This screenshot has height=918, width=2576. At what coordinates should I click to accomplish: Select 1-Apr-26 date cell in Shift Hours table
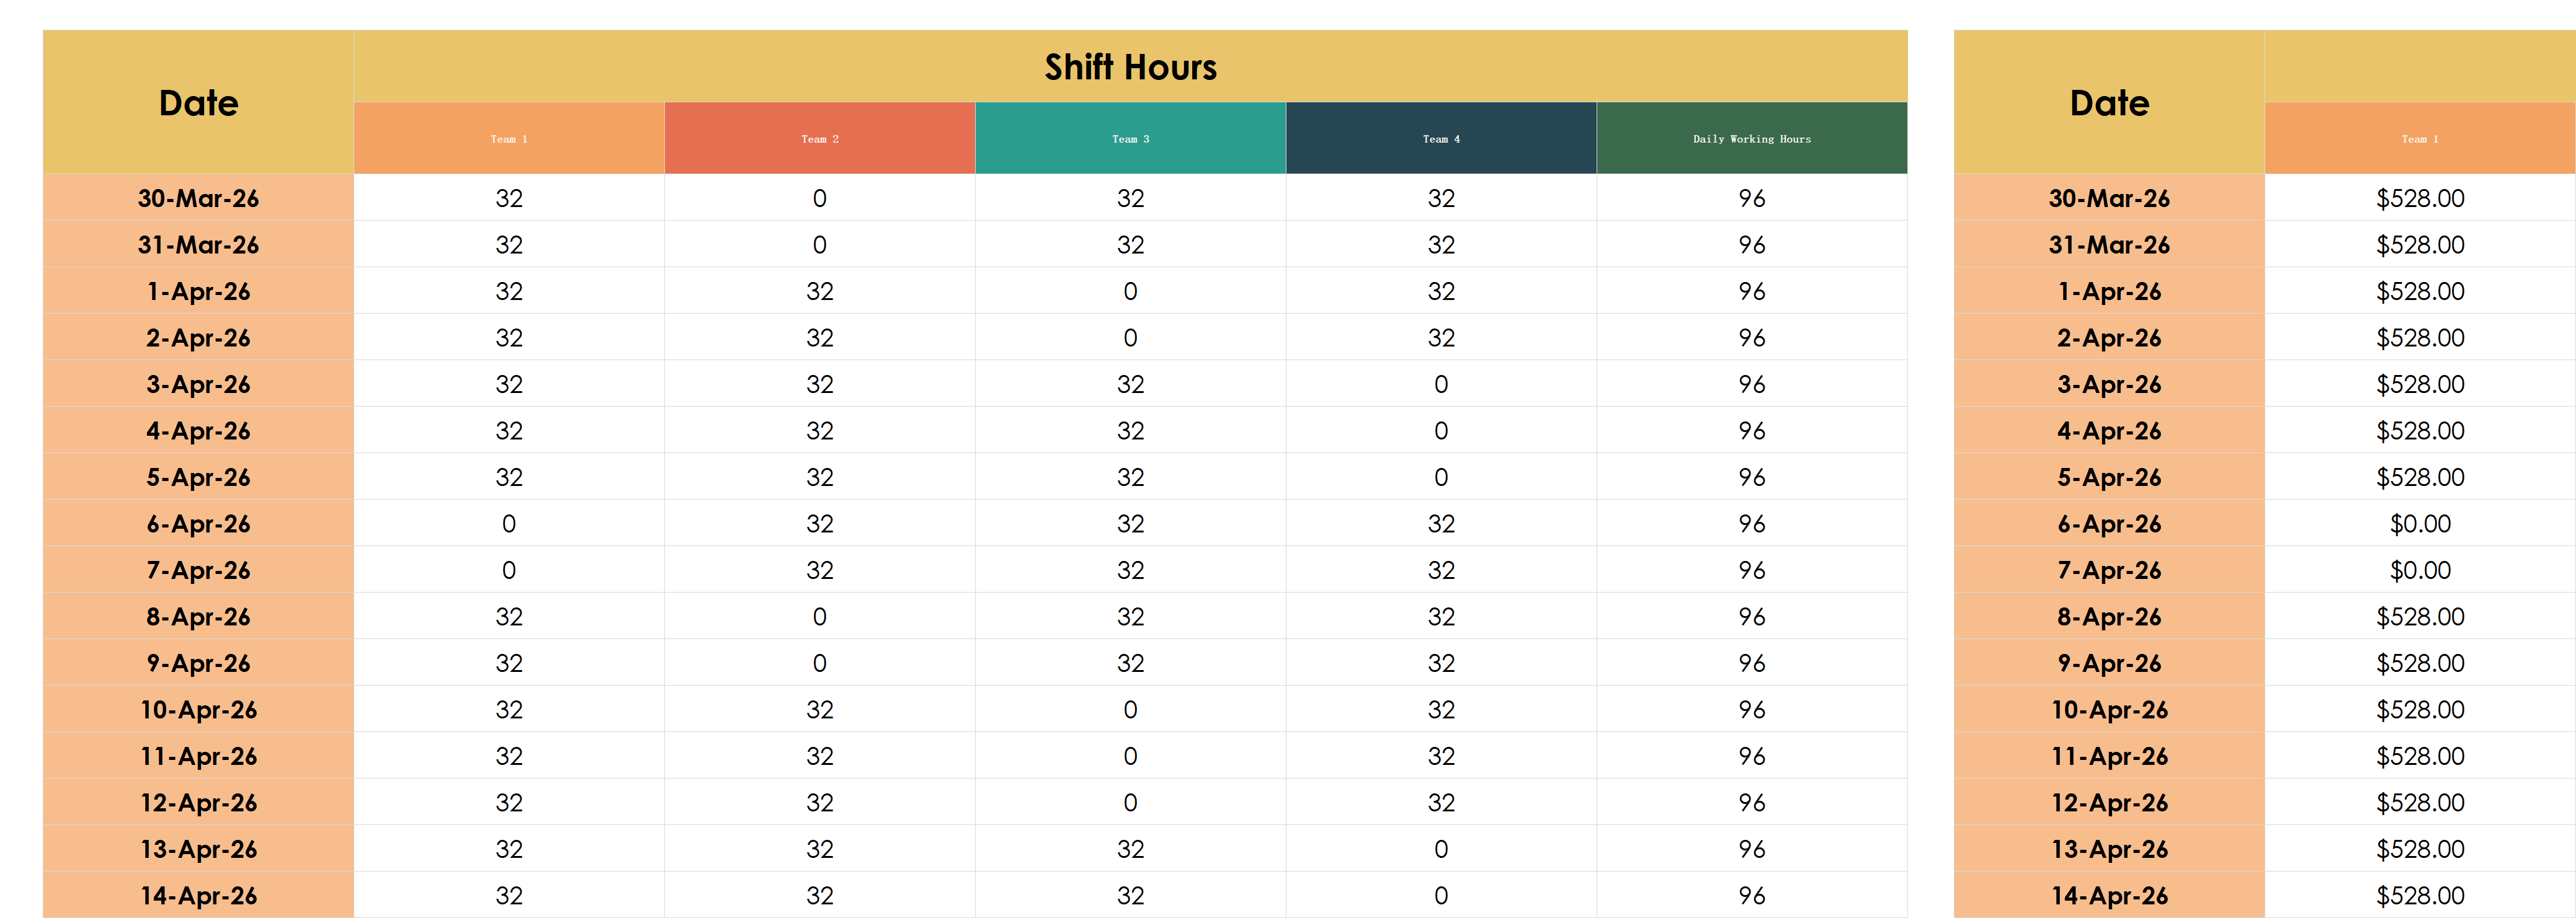pos(198,291)
